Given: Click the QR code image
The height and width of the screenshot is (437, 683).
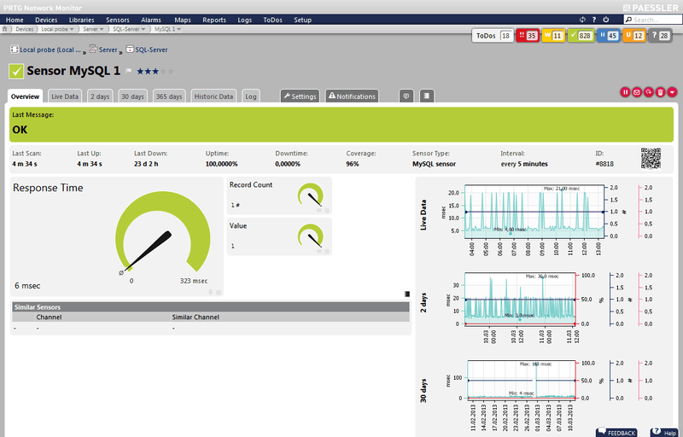Looking at the screenshot, I should click(x=651, y=159).
